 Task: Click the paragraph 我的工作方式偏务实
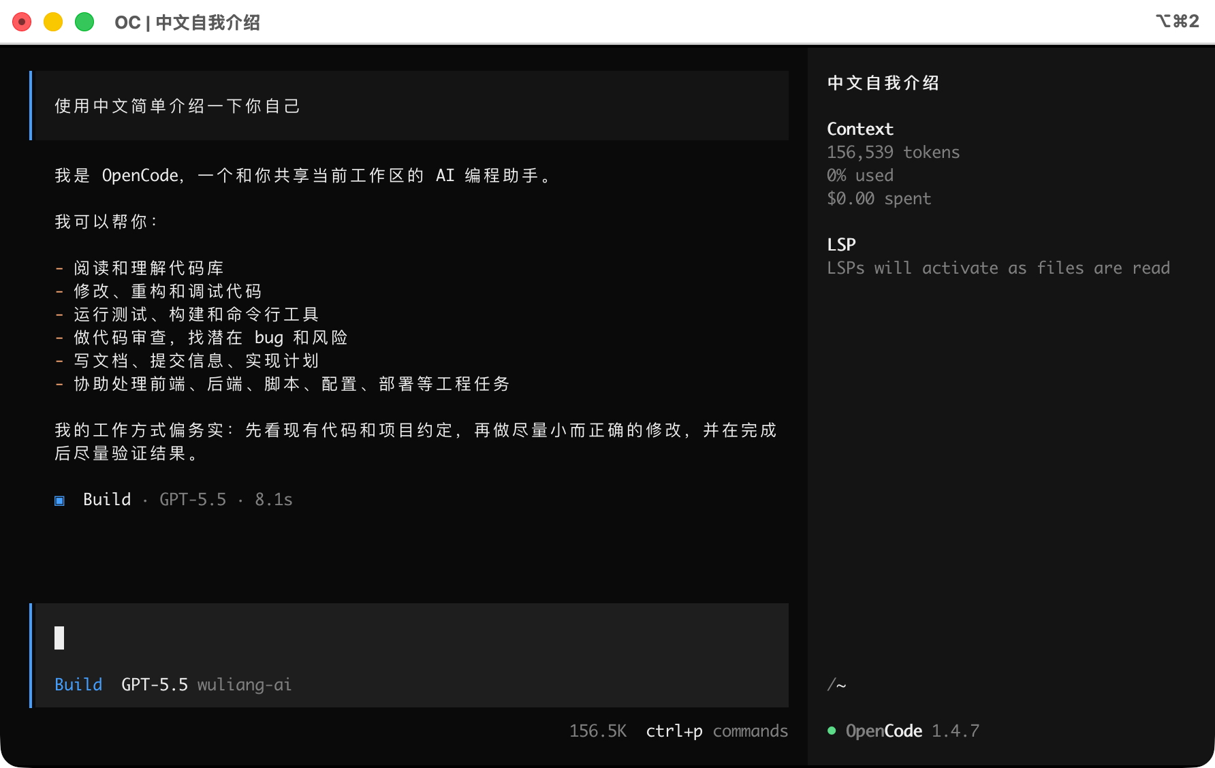click(x=415, y=442)
